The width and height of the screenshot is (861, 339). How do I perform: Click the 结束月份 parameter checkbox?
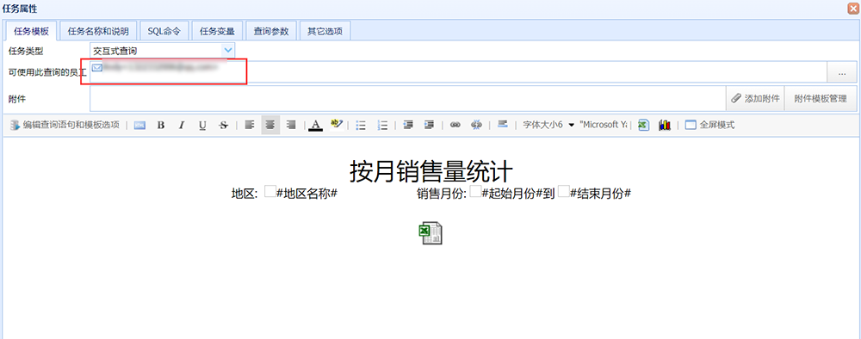coord(563,192)
